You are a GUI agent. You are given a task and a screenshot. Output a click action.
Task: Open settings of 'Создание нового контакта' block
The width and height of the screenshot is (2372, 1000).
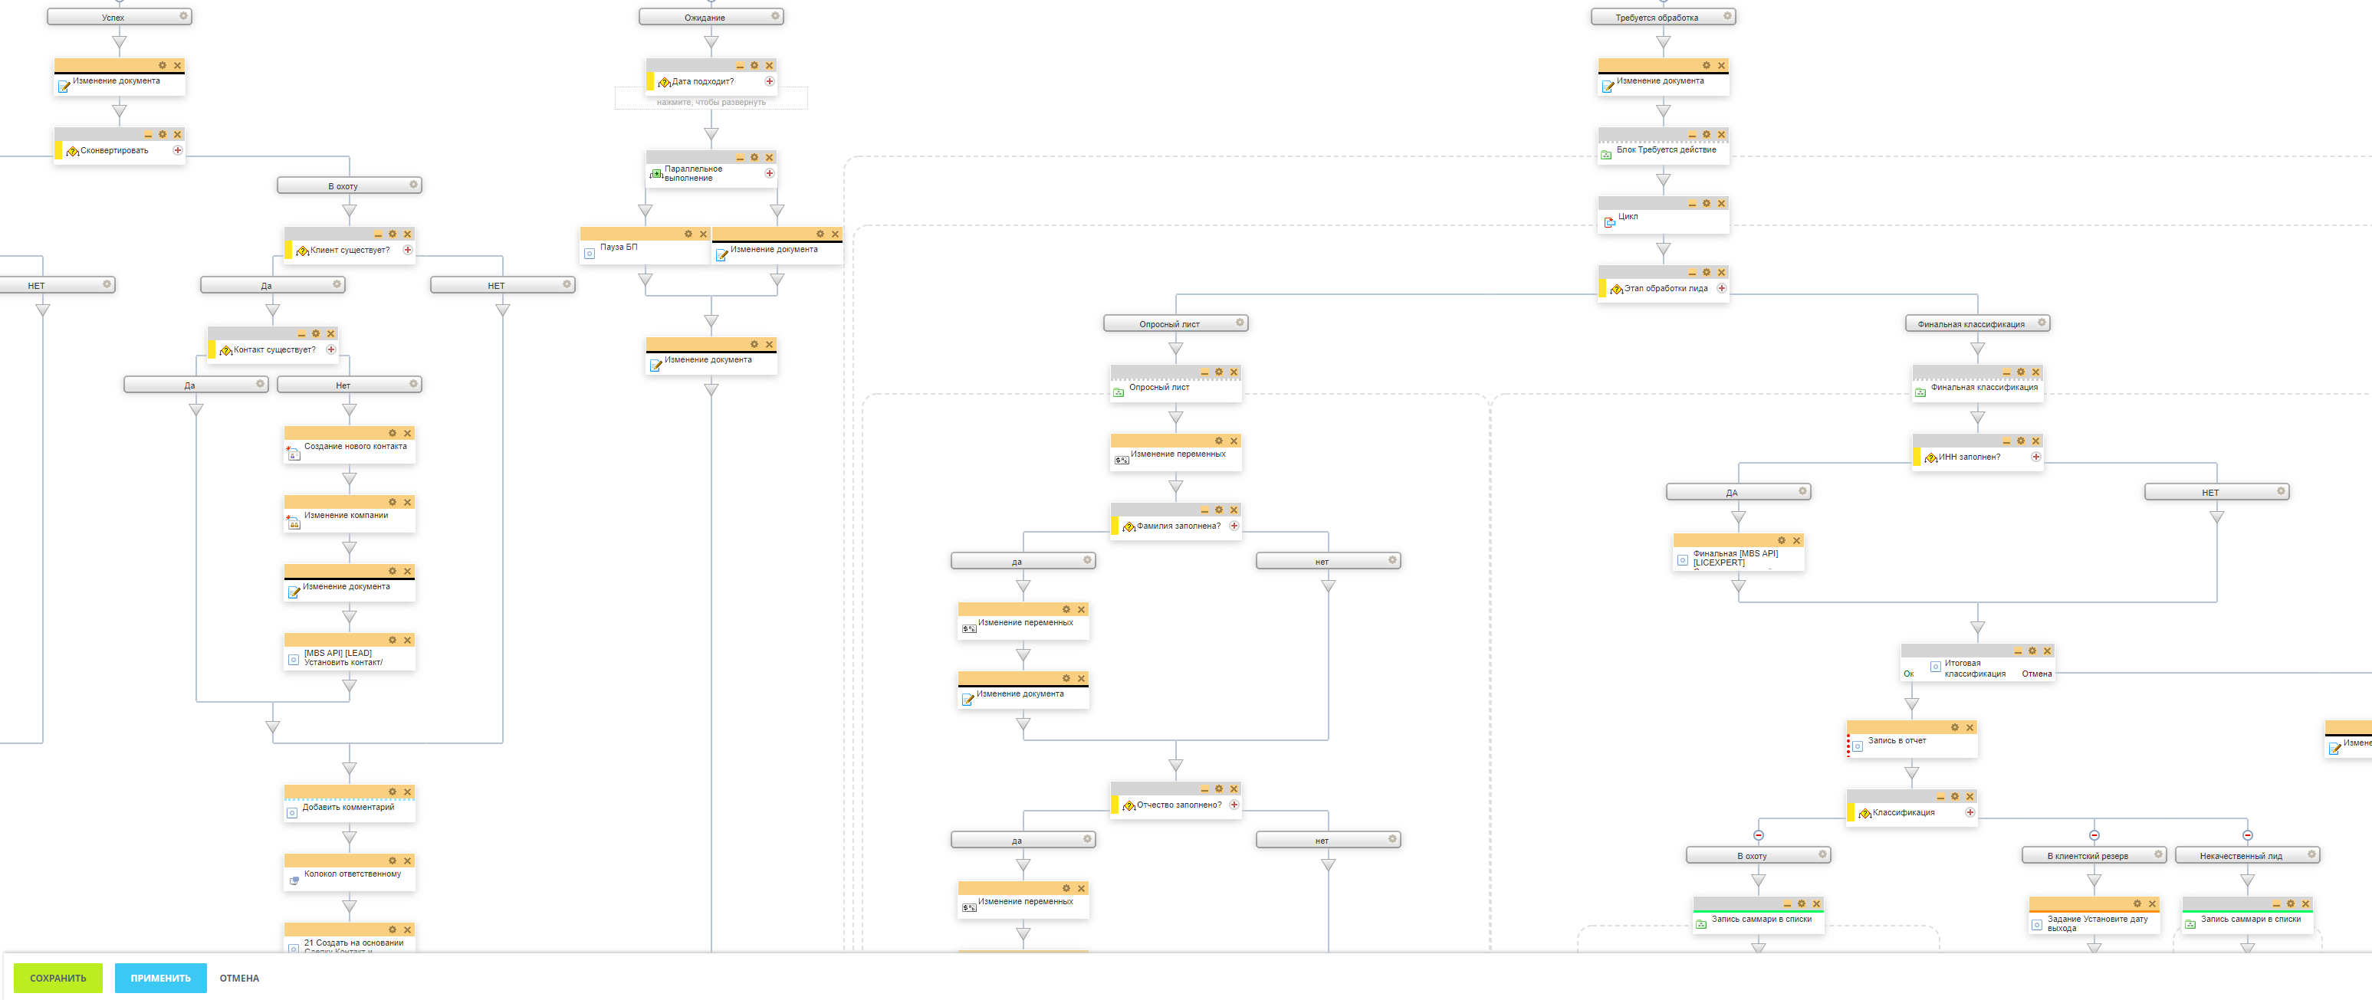(x=393, y=433)
